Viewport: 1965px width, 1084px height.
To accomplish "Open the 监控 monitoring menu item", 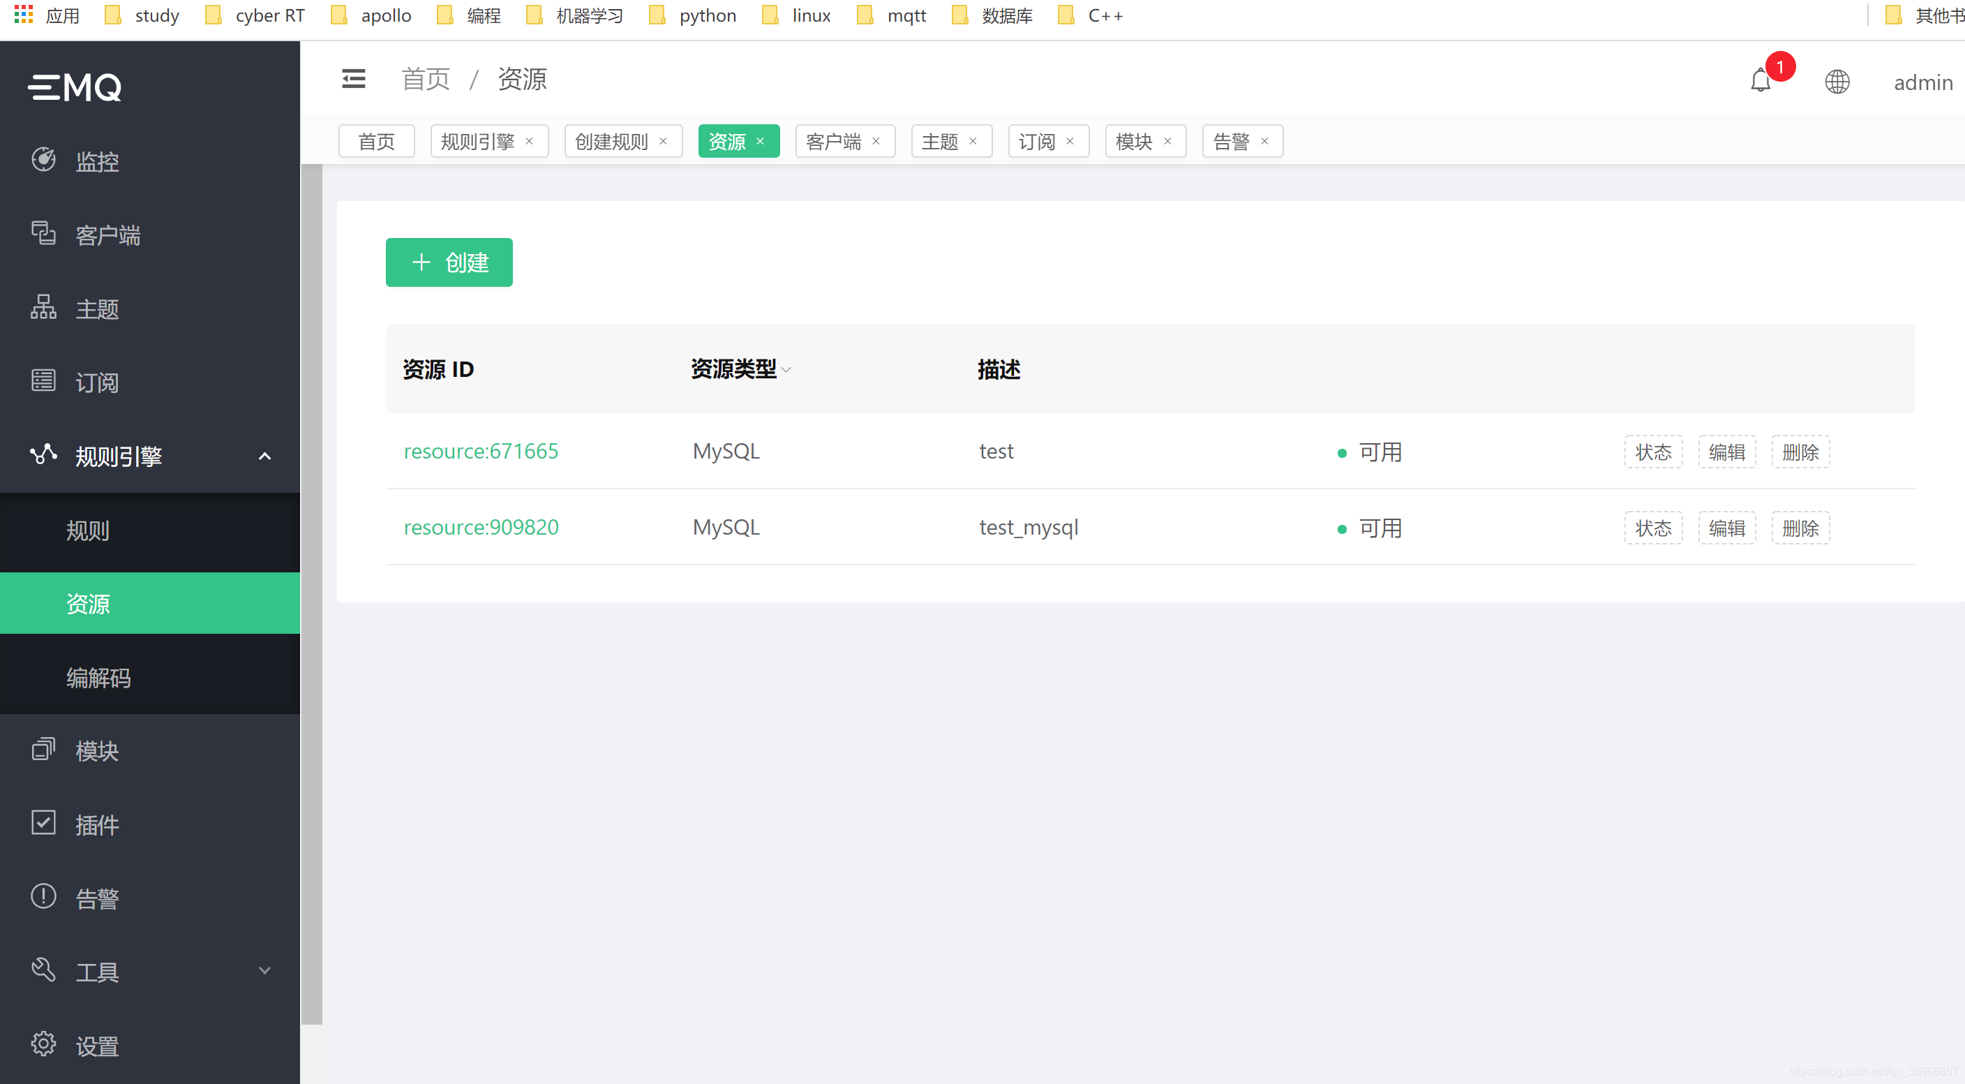I will (x=97, y=161).
